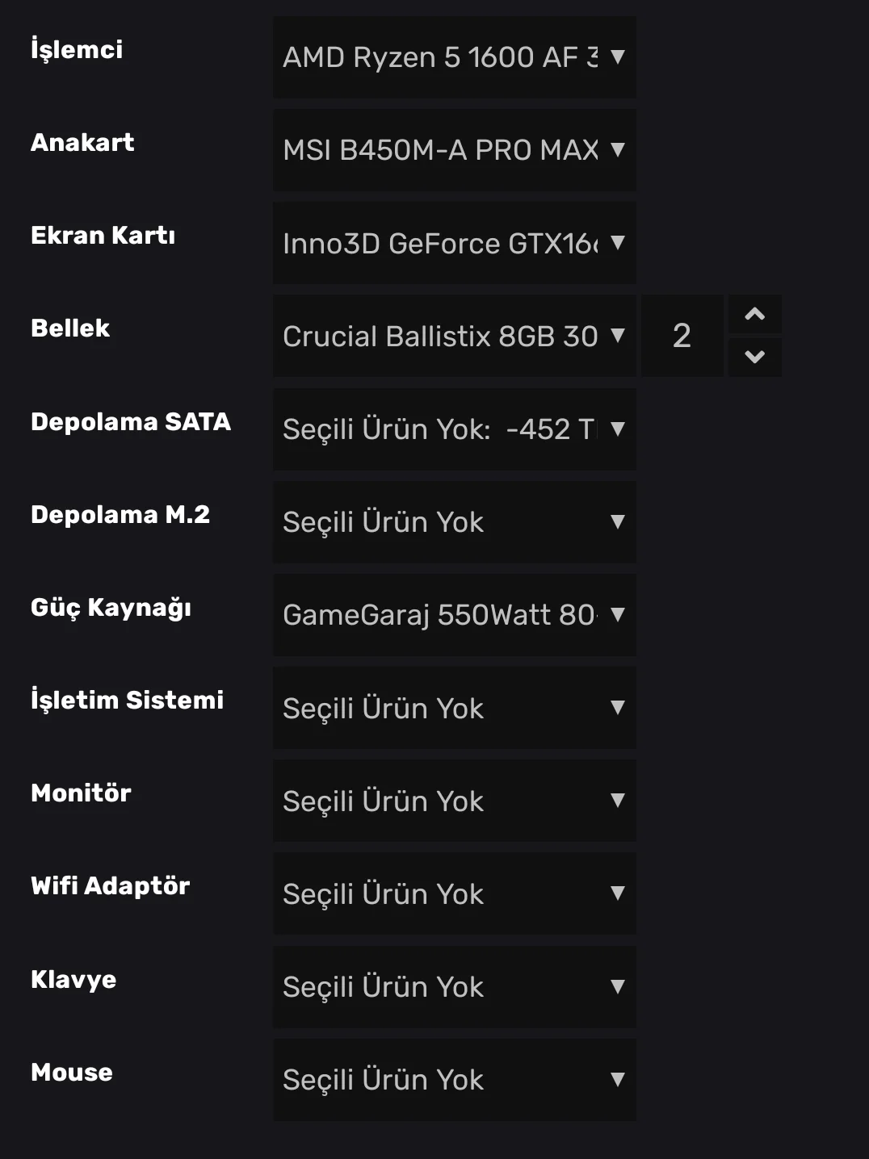
Task: Expand the Ekran Kartı graphics card dropdown
Action: [x=454, y=243]
